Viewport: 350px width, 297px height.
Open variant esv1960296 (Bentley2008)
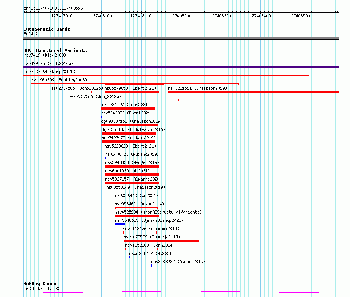59,80
